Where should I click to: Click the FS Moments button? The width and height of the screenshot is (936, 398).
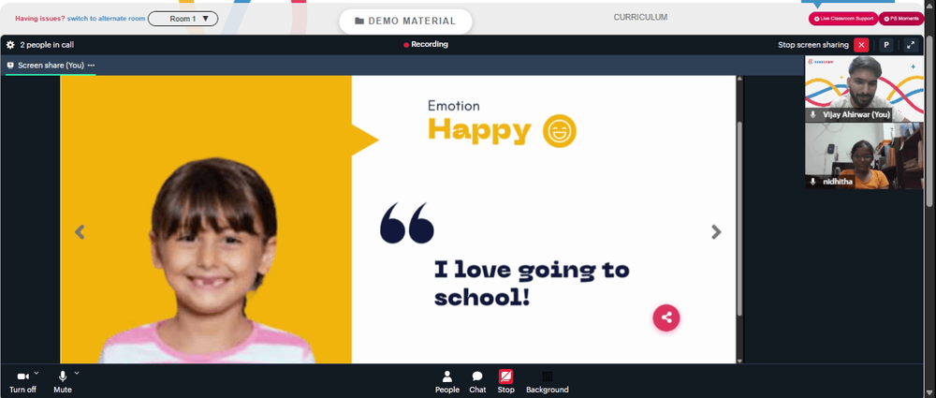tap(901, 19)
